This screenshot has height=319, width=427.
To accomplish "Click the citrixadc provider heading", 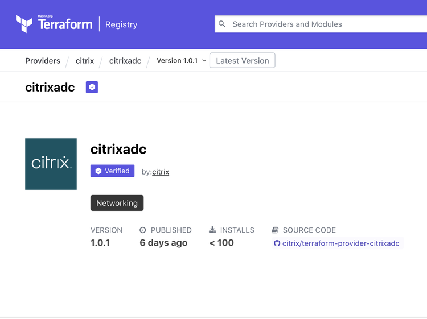I will click(118, 149).
